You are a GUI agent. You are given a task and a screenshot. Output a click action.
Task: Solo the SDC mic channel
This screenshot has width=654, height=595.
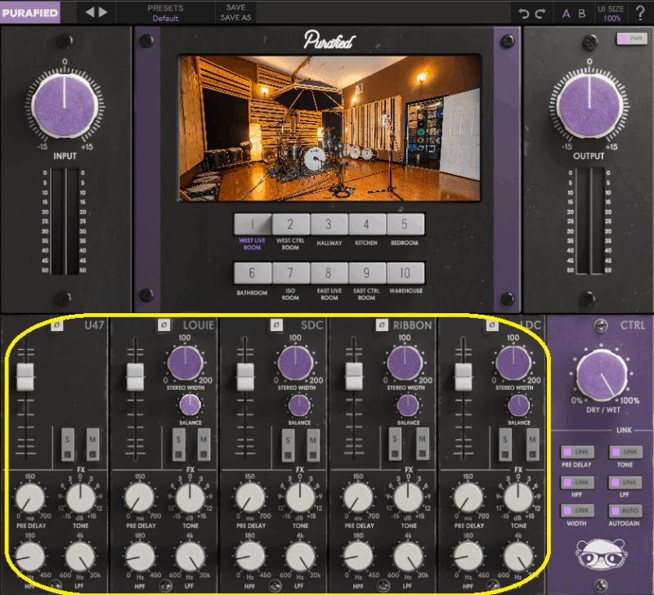pyautogui.click(x=288, y=443)
